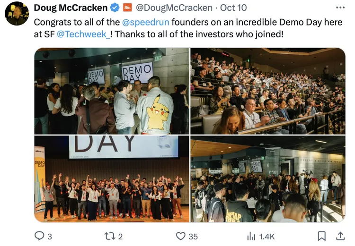Open the group photo on stage
The height and width of the screenshot is (246, 355).
coord(112,179)
